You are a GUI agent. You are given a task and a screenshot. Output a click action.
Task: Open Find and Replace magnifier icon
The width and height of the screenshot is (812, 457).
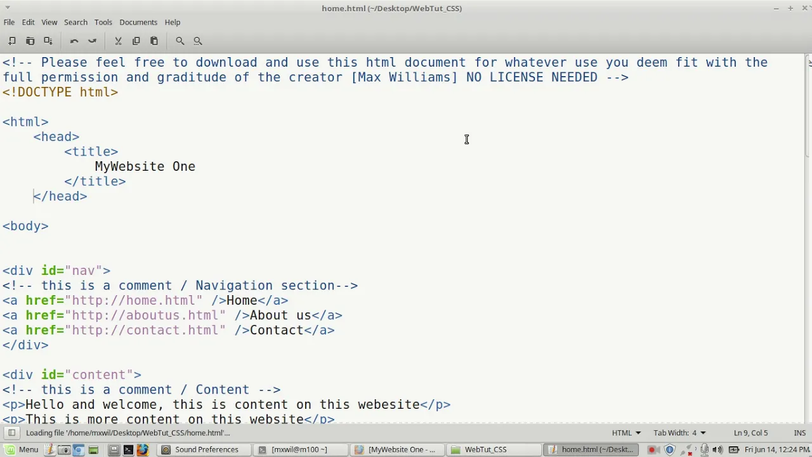click(198, 41)
